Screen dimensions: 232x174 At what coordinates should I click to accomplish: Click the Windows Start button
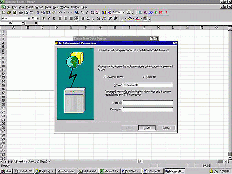click(7, 171)
